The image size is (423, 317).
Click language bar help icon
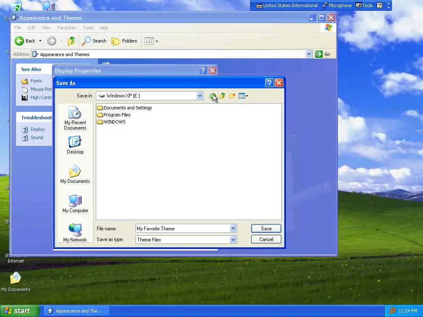tap(380, 5)
